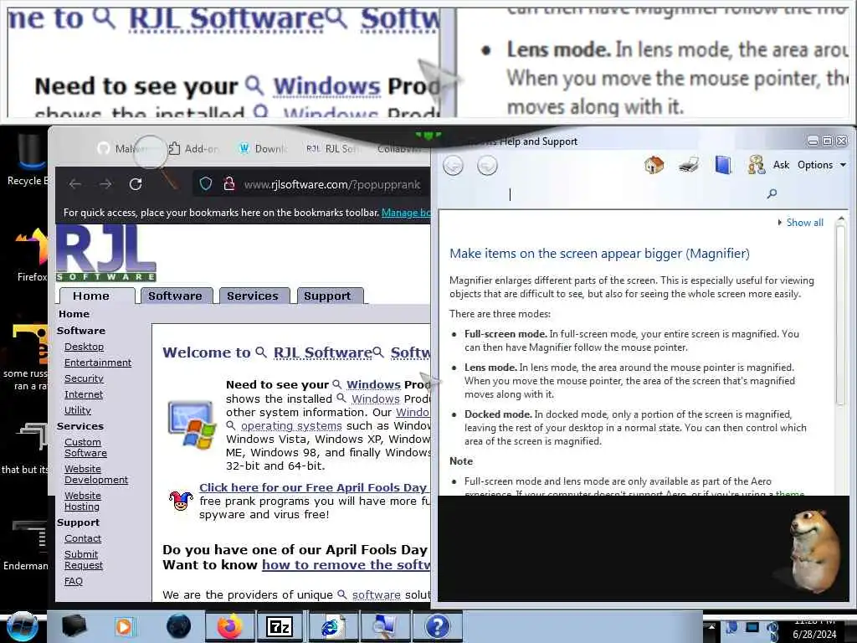Click the rjlsoftware.com address bar
The width and height of the screenshot is (857, 643).
point(331,185)
